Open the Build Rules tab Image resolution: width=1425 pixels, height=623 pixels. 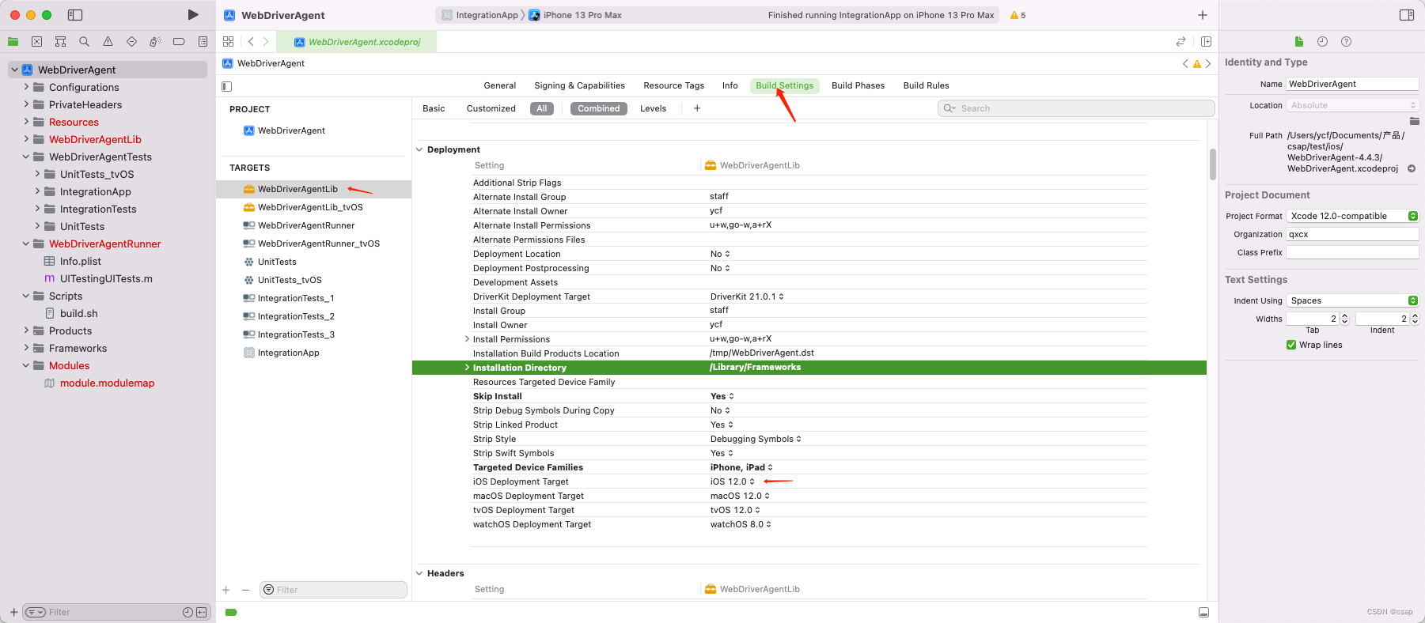[x=926, y=85]
